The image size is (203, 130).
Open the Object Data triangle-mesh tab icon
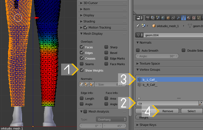click(183, 18)
